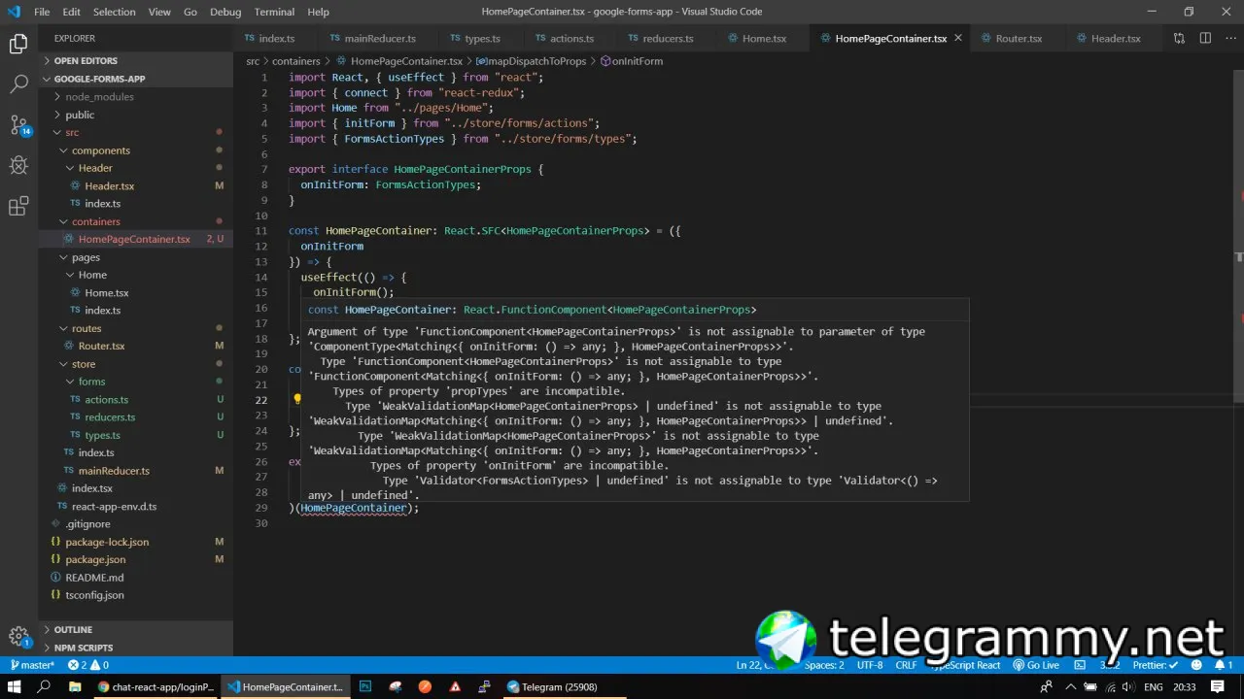
Task: Open errors and warnings count in status bar
Action: [88, 665]
